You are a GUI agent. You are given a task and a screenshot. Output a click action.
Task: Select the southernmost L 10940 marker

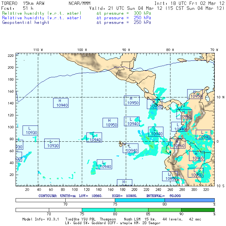[x=104, y=164]
